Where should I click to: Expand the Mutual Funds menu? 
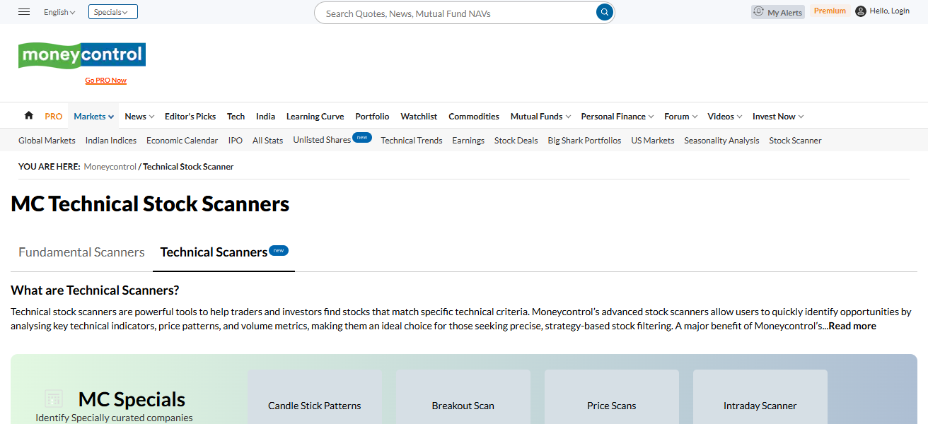point(540,117)
